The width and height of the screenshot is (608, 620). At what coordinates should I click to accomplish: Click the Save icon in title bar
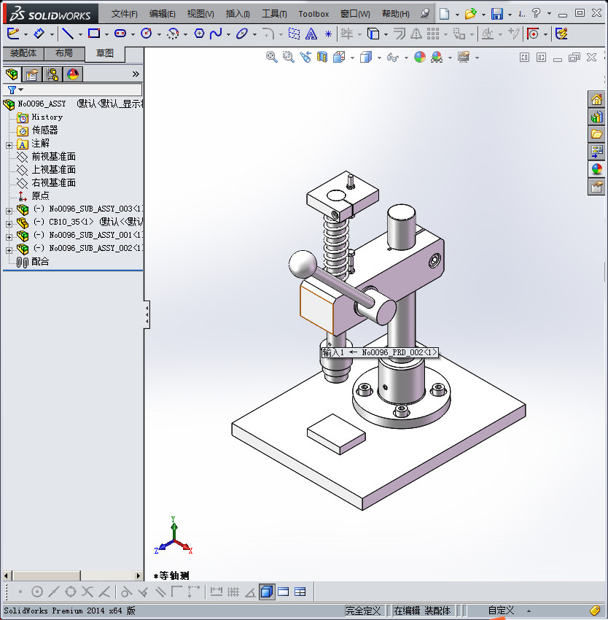[497, 14]
